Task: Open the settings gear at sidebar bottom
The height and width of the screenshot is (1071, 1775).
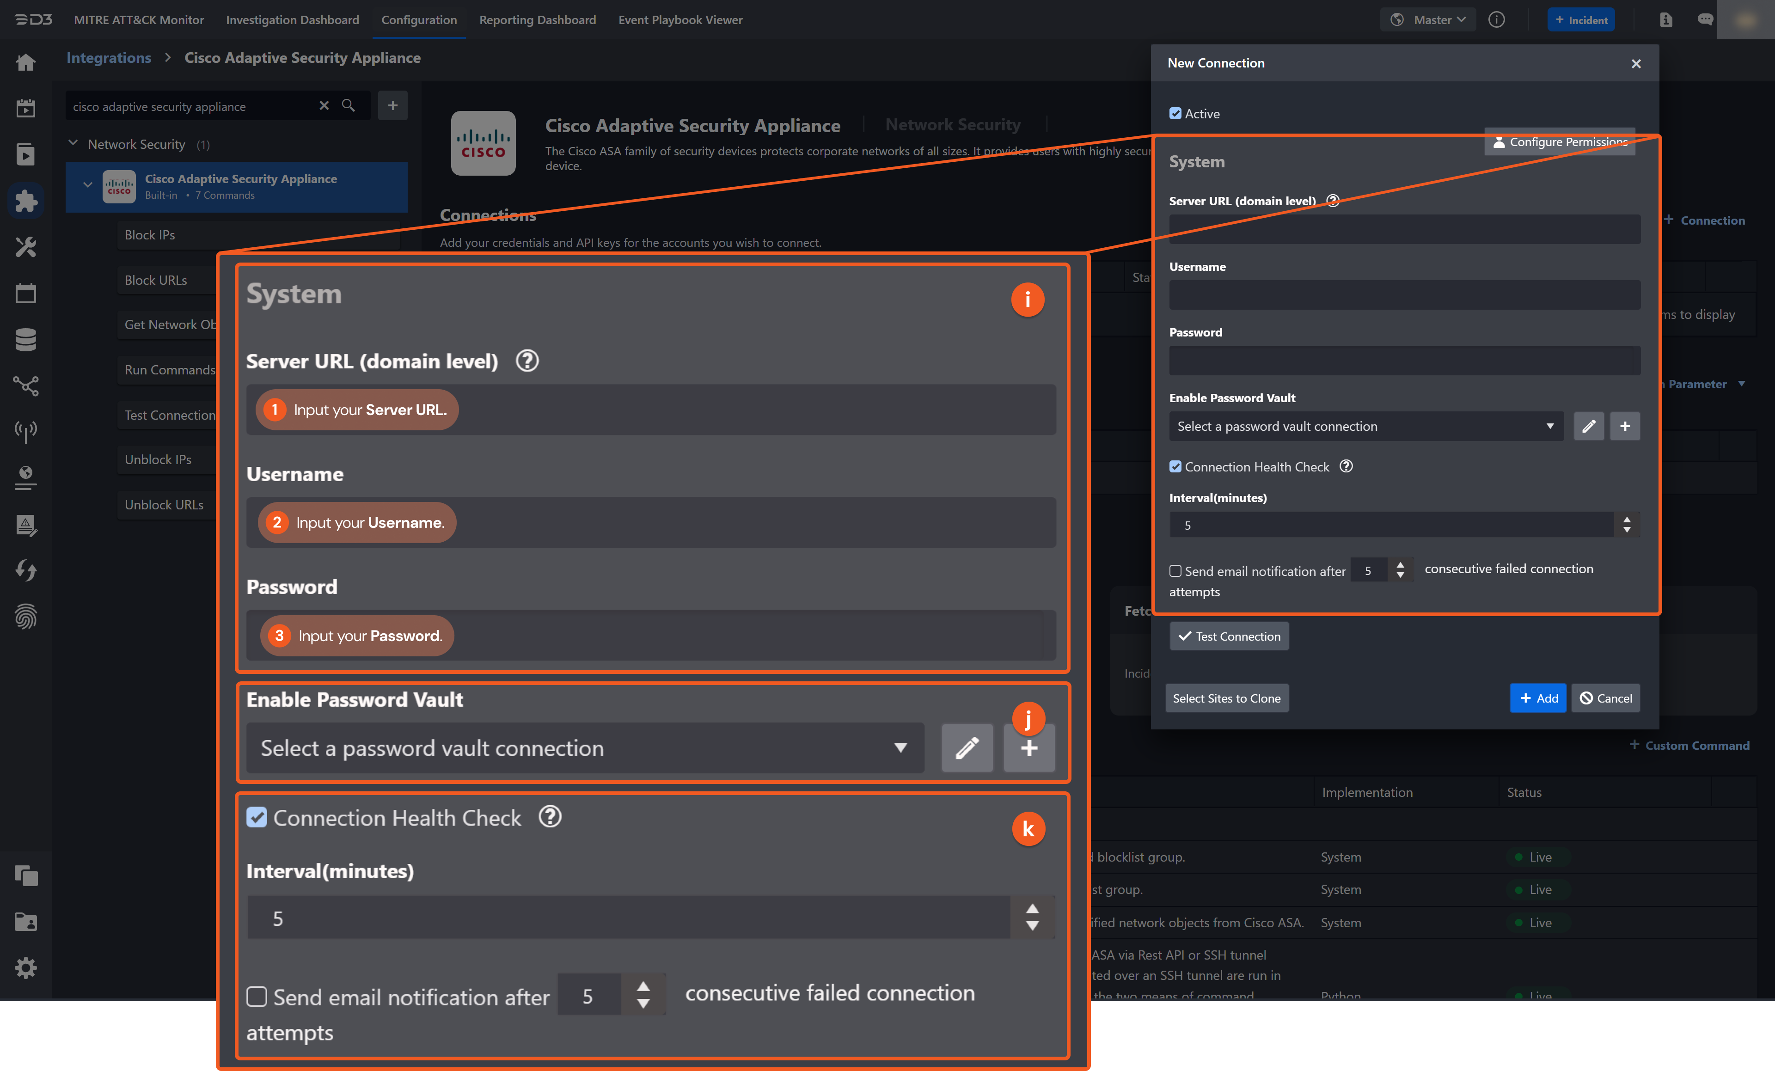Action: 26,967
